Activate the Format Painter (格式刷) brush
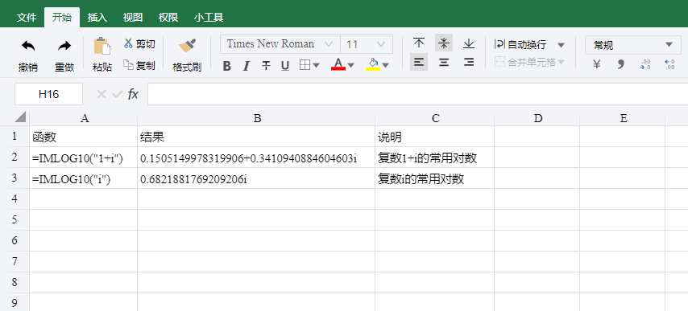 [187, 46]
